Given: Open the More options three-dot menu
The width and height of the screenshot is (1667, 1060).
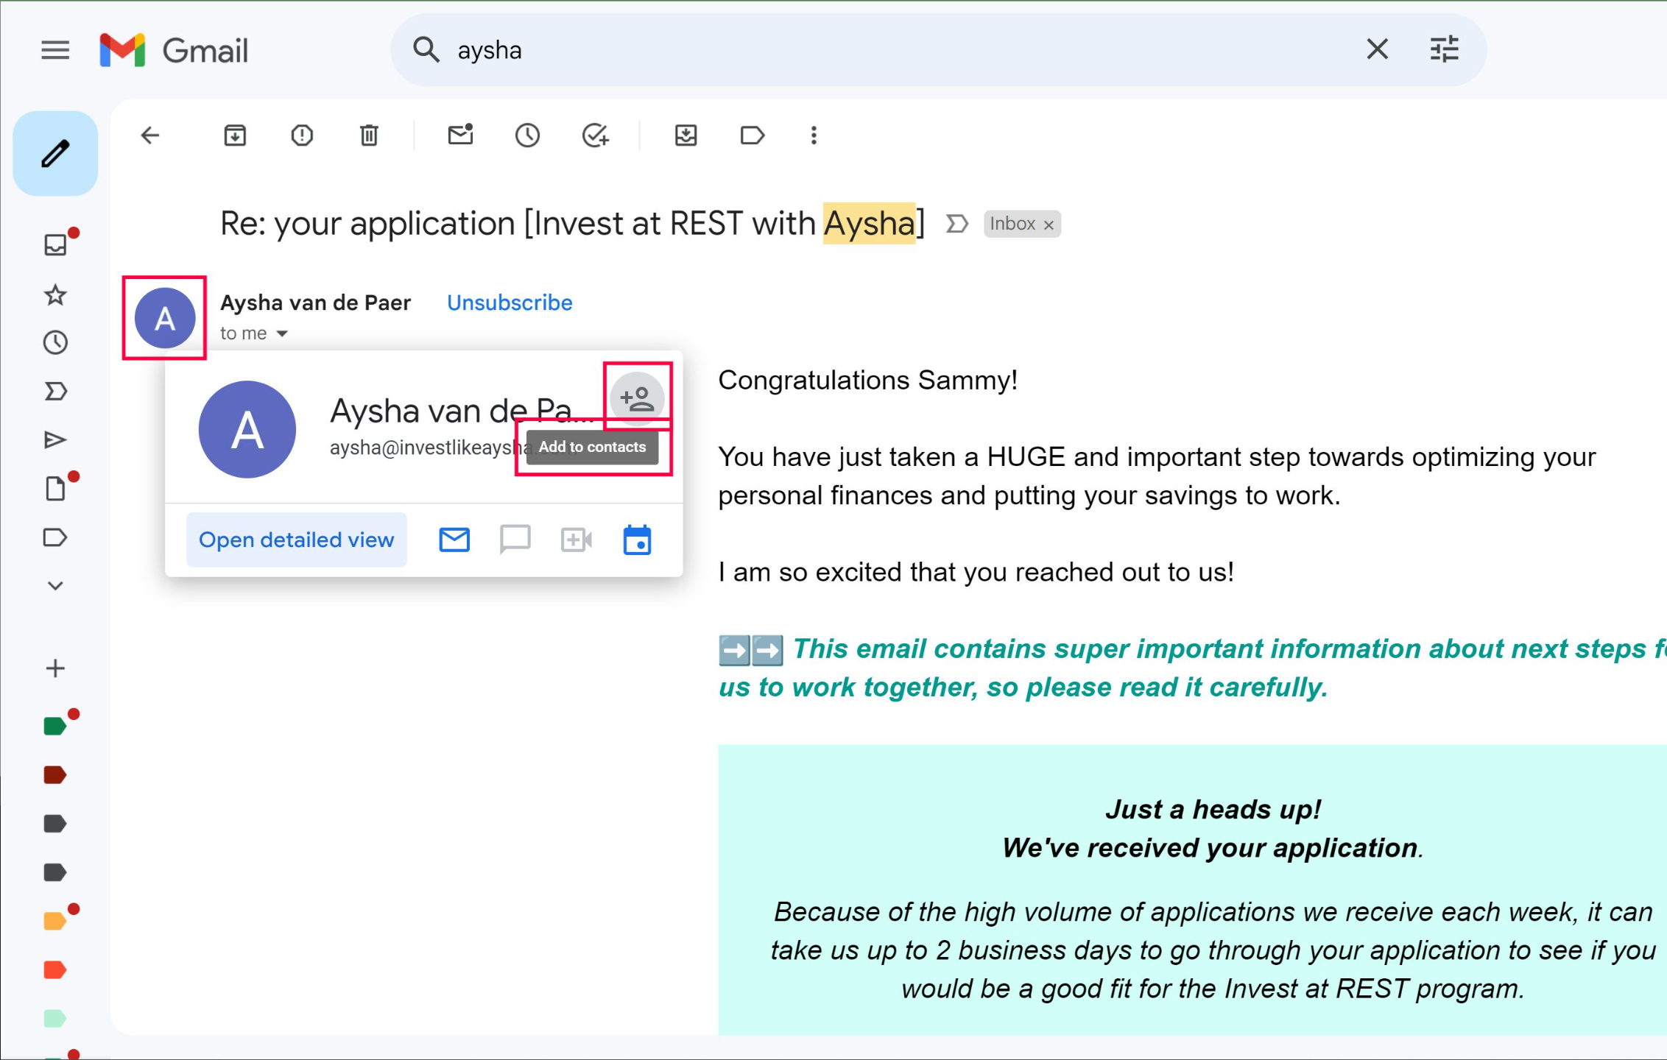Looking at the screenshot, I should point(814,135).
